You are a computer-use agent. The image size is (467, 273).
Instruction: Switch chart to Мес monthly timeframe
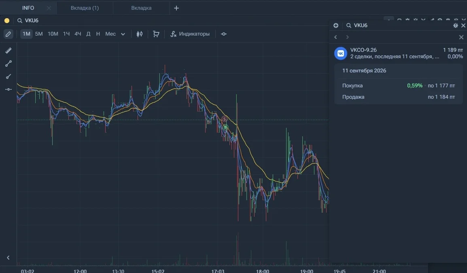click(110, 34)
